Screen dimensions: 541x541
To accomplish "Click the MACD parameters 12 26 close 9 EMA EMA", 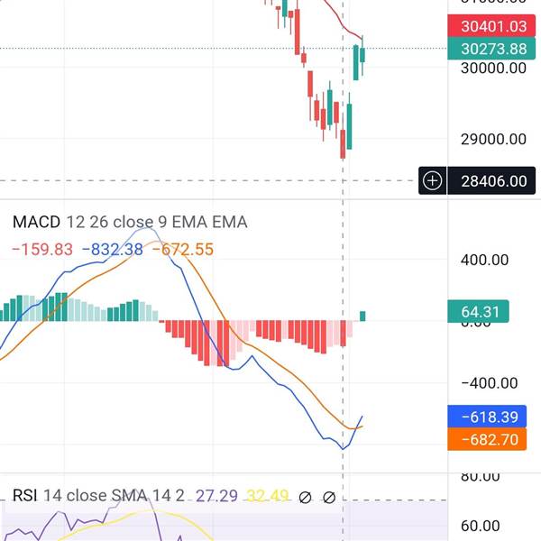I will 157,222.
